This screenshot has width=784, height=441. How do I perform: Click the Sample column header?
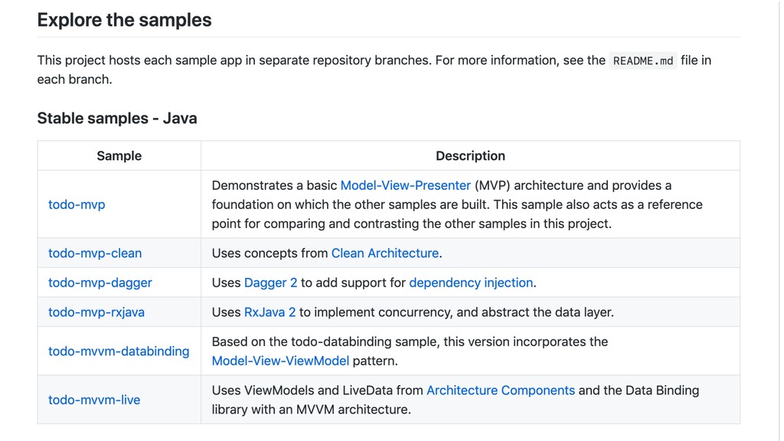119,155
